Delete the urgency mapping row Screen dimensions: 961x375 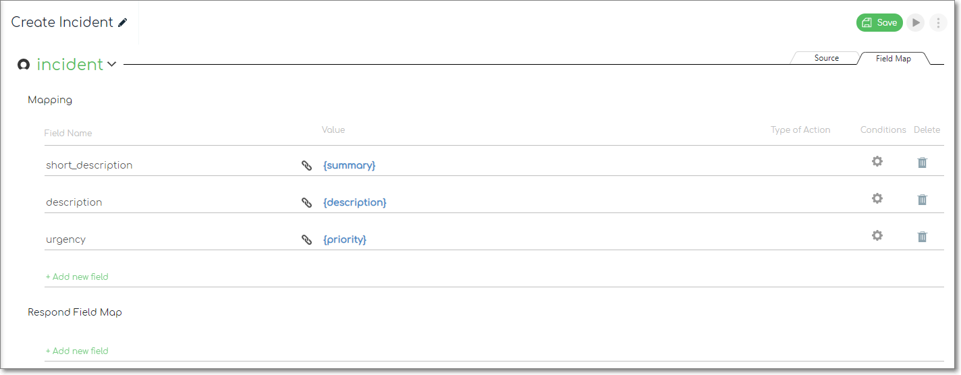pyautogui.click(x=923, y=236)
